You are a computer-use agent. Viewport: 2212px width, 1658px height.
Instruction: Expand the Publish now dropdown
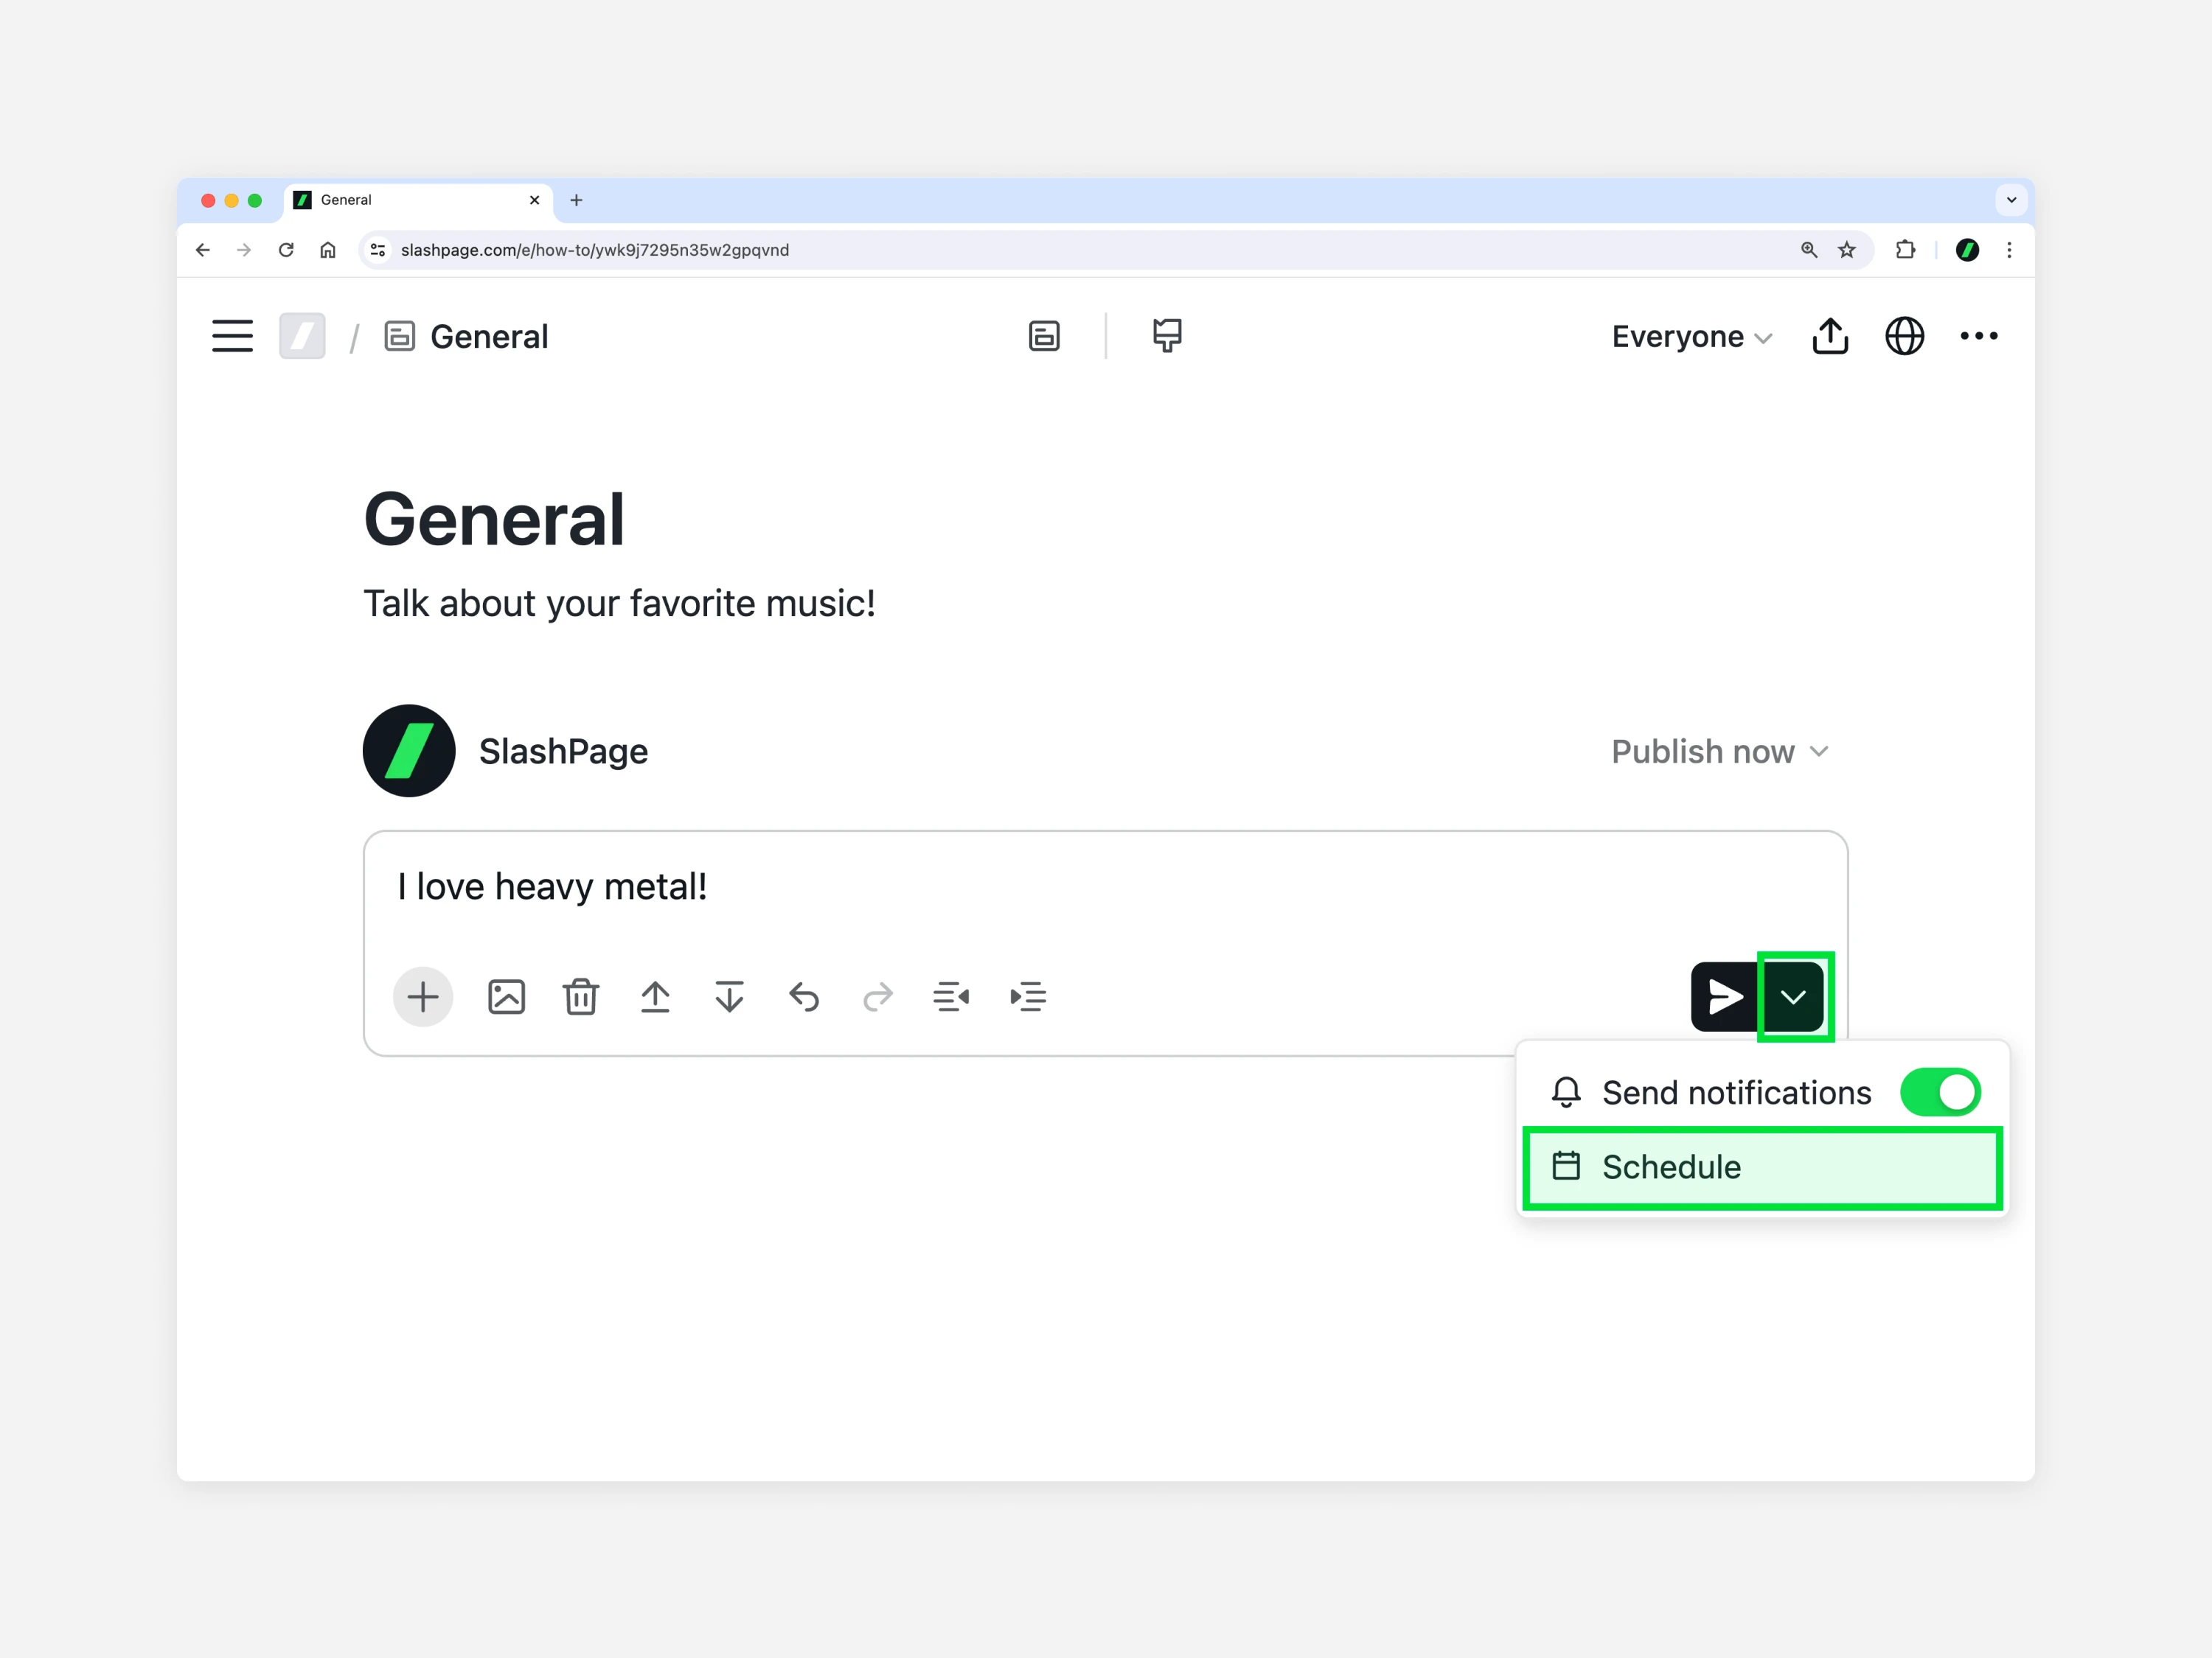coord(1720,752)
